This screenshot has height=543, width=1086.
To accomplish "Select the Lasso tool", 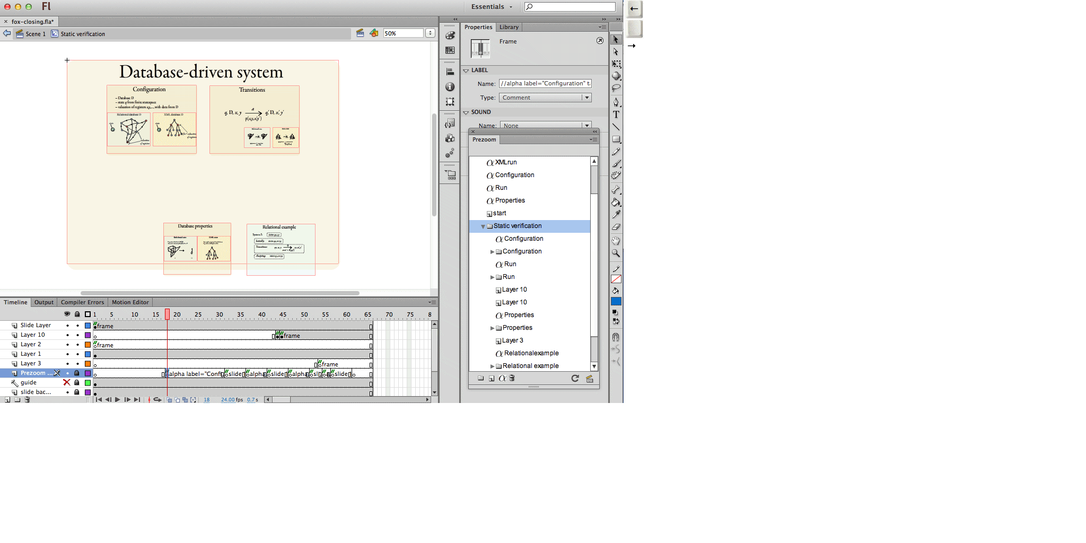I will point(616,88).
